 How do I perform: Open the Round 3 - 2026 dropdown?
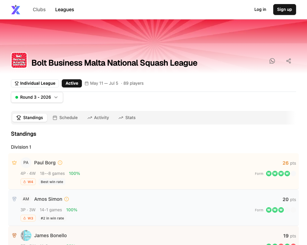[37, 97]
